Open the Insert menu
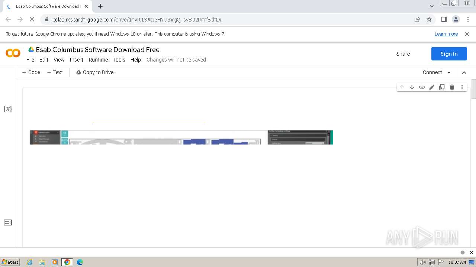The image size is (476, 267). coord(77,60)
